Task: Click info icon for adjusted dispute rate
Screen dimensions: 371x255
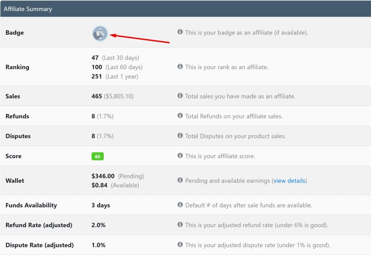Action: click(180, 244)
